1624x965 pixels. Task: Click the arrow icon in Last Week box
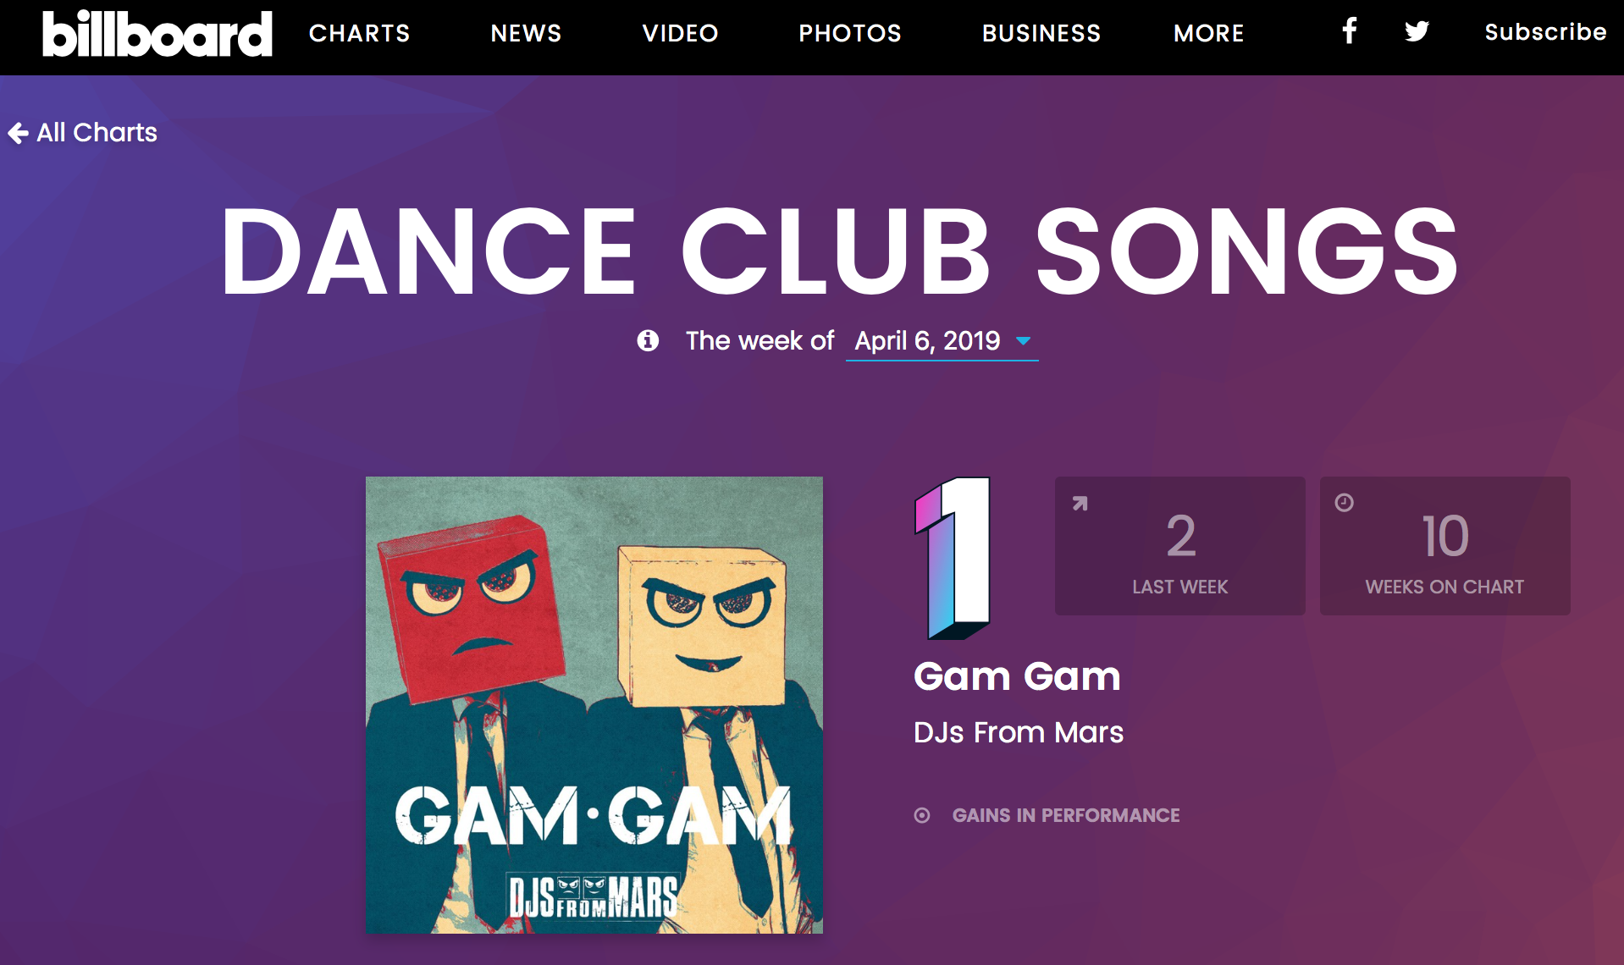click(x=1080, y=504)
